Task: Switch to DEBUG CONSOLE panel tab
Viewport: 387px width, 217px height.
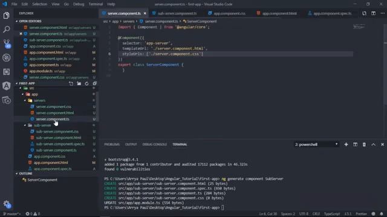Action: point(155,145)
